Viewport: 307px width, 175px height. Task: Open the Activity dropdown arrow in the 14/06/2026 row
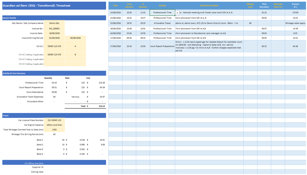[177, 13]
